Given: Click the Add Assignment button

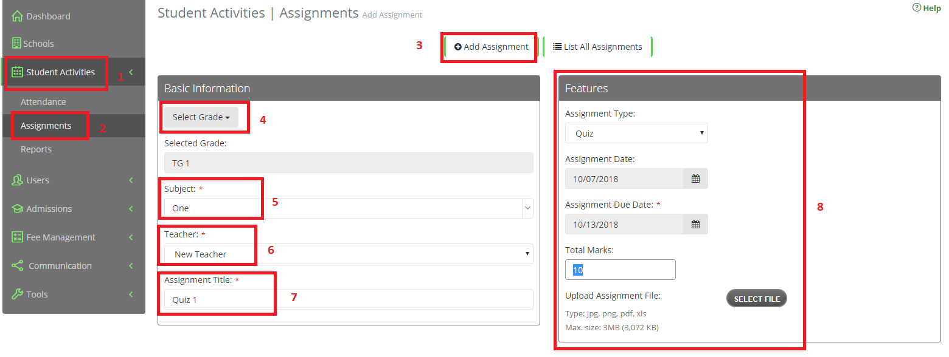Looking at the screenshot, I should tap(492, 47).
